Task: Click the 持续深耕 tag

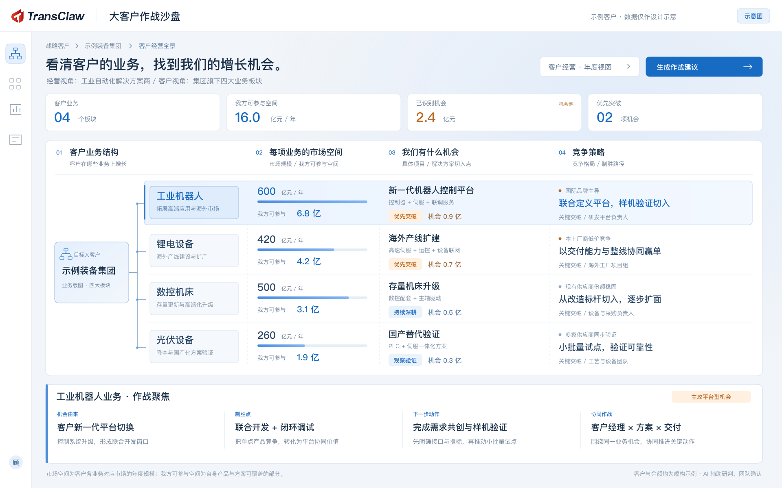Action: (405, 312)
